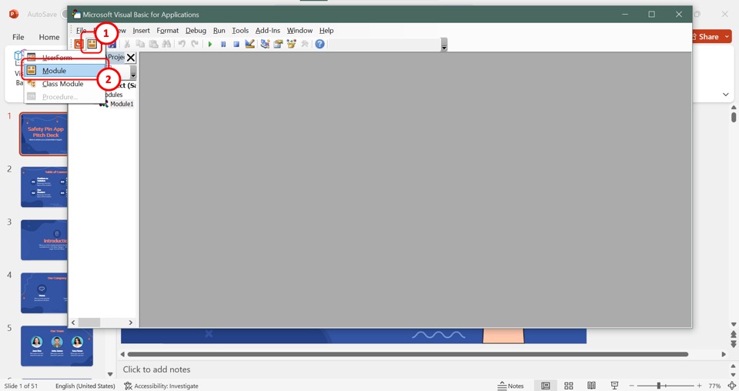Open PowerPoint Home tab
739x391 pixels.
pyautogui.click(x=49, y=37)
